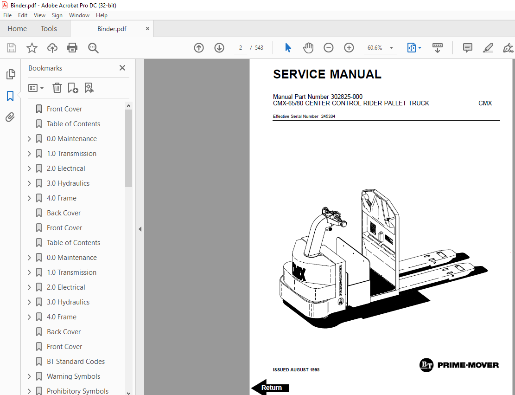Close the Binder.pdf tab
Image resolution: width=515 pixels, height=395 pixels.
(147, 29)
